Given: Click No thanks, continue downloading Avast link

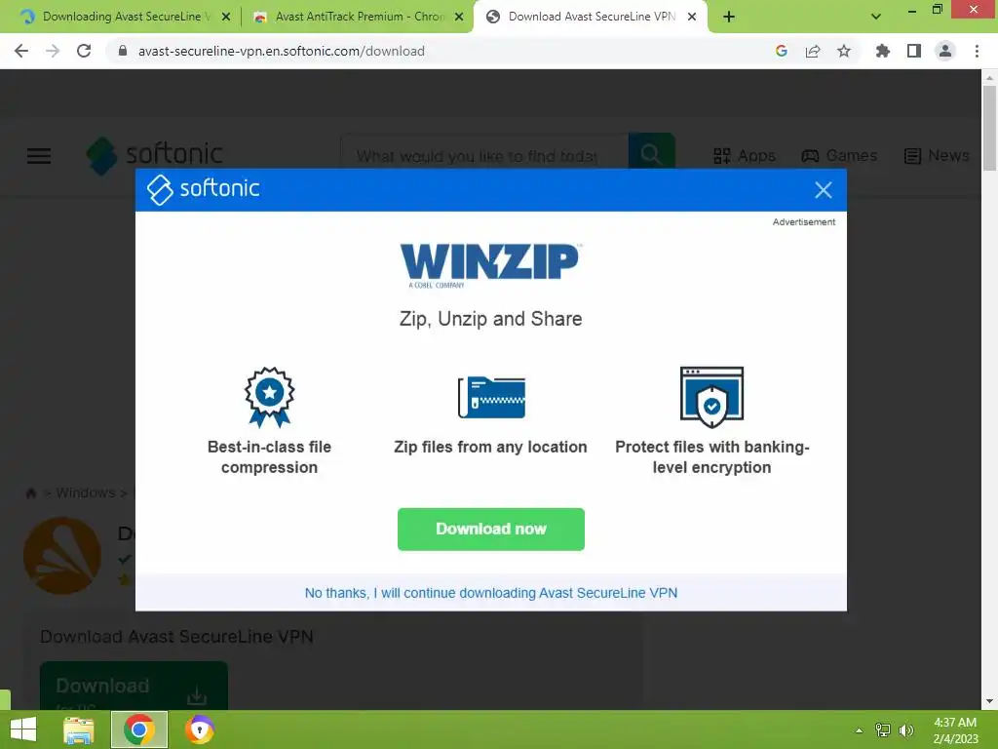Looking at the screenshot, I should tap(491, 592).
